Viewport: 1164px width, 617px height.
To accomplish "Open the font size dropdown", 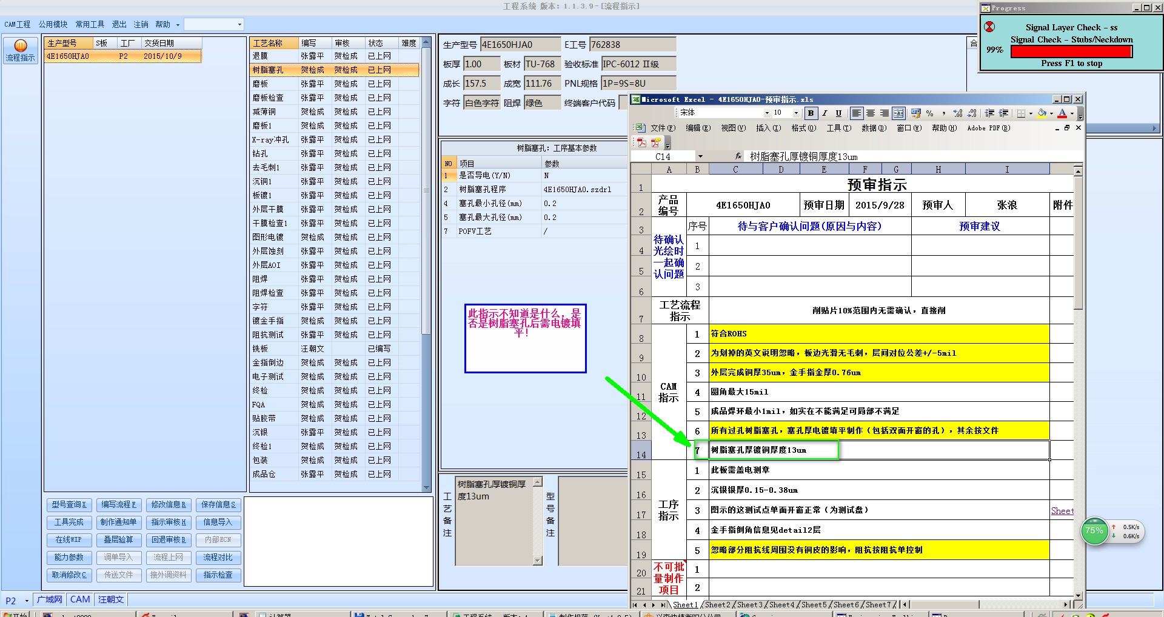I will click(795, 113).
